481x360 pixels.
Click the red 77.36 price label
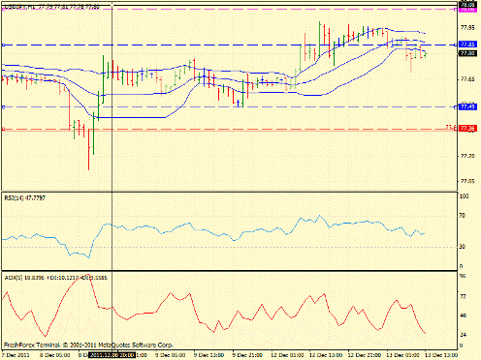(x=467, y=129)
